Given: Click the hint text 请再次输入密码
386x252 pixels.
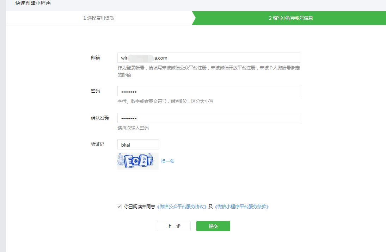Looking at the screenshot, I should tap(133, 128).
